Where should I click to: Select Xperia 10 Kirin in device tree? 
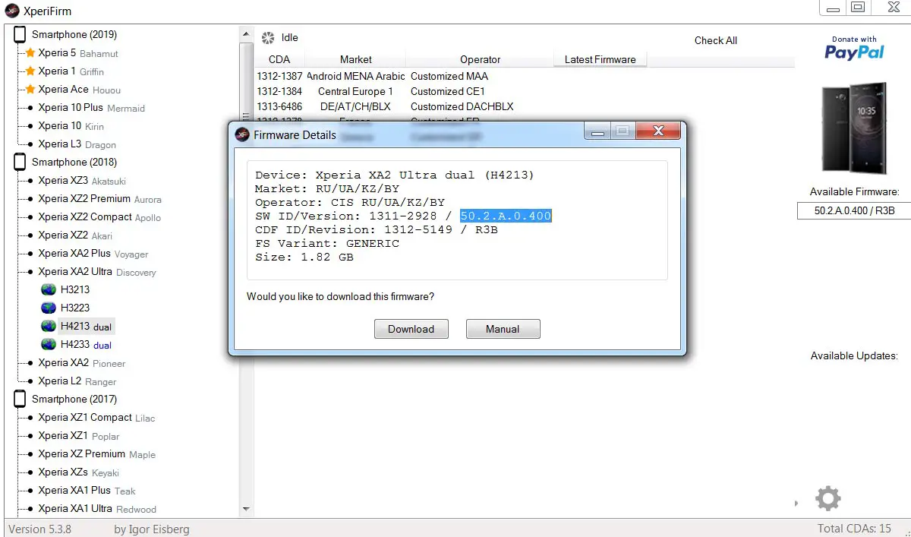point(71,126)
